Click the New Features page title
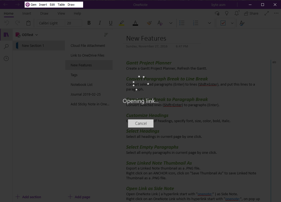The width and height of the screenshot is (281, 202). click(146, 38)
